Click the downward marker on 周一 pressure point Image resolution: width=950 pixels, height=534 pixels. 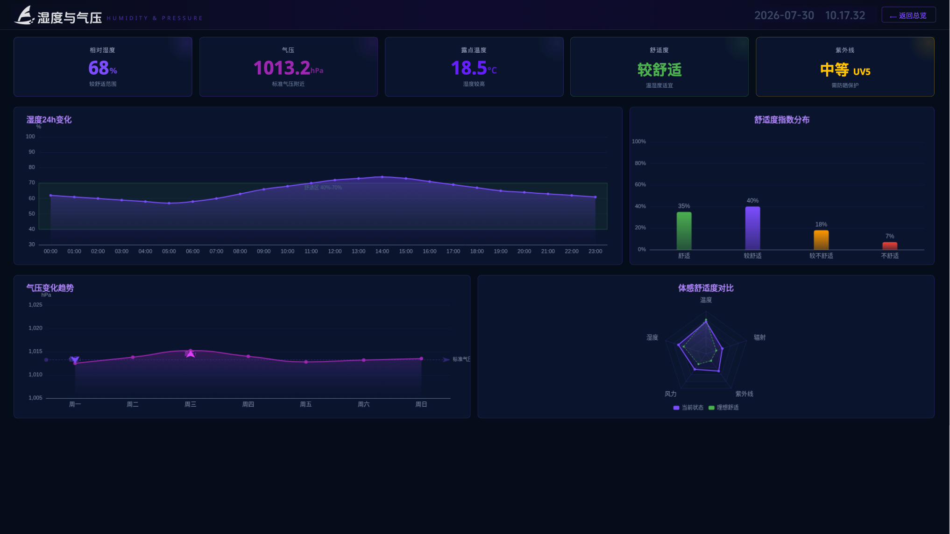pyautogui.click(x=74, y=359)
